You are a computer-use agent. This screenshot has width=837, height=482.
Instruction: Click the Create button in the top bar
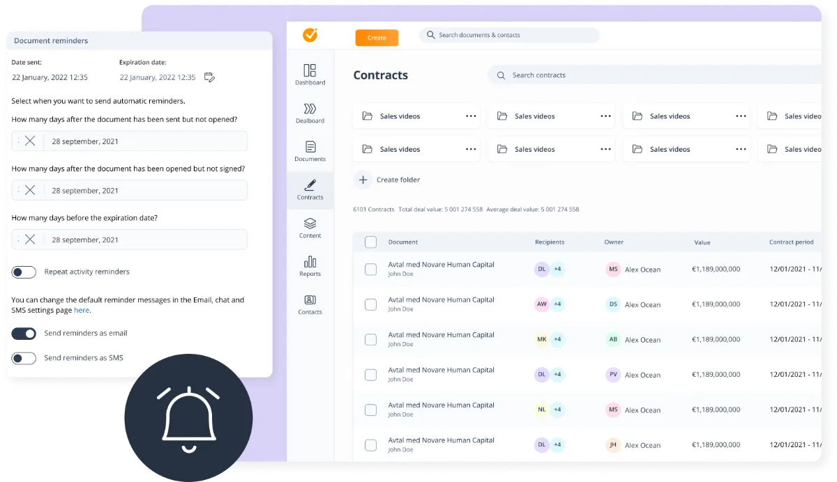[377, 38]
